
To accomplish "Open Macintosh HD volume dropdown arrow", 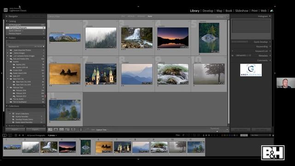I will coord(43,47).
